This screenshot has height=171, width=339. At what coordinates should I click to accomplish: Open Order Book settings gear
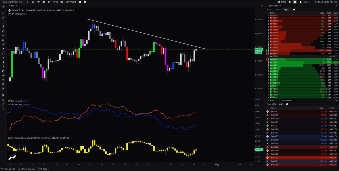coord(294,10)
